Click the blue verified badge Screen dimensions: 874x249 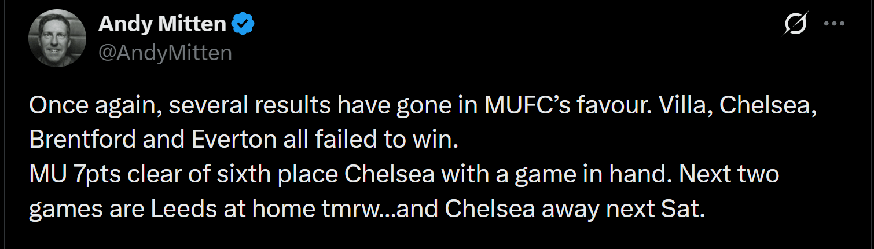coord(244,24)
